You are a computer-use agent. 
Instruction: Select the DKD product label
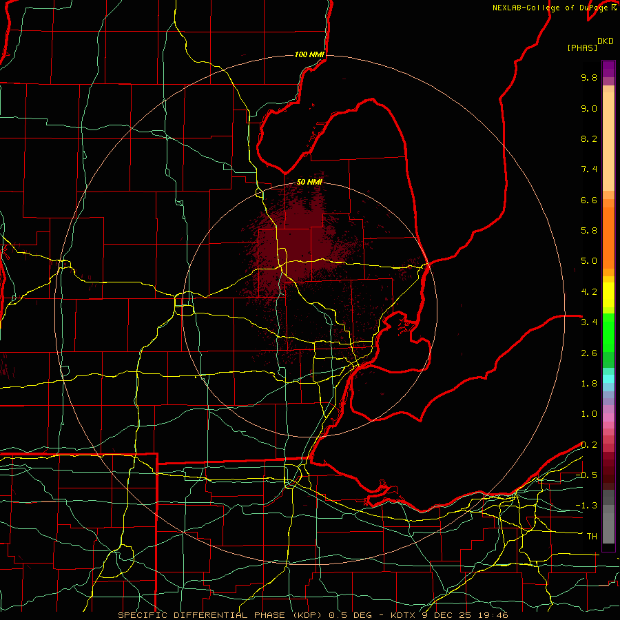pos(606,41)
